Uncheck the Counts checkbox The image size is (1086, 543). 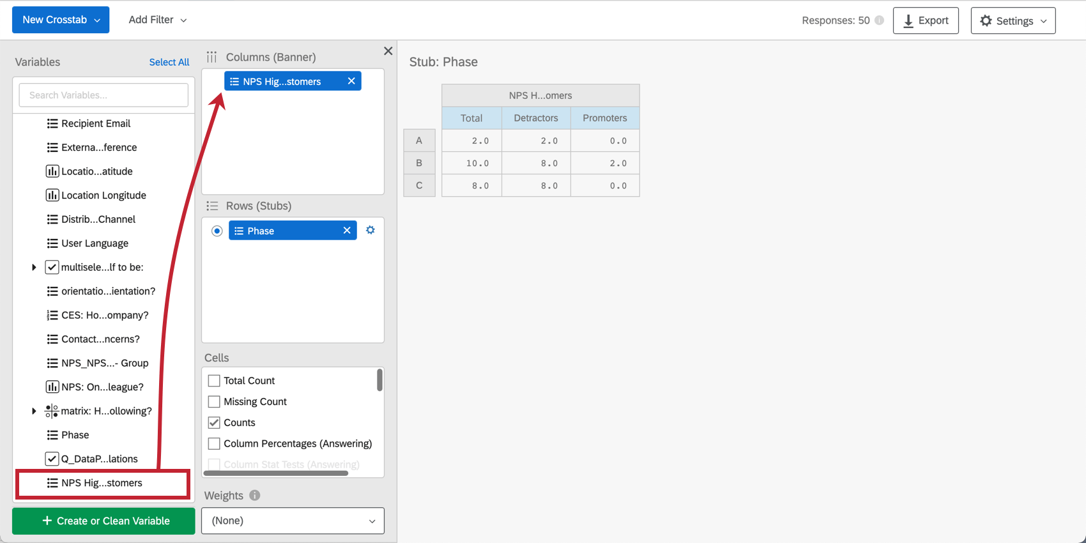(214, 423)
